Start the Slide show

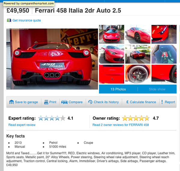[x=157, y=89]
